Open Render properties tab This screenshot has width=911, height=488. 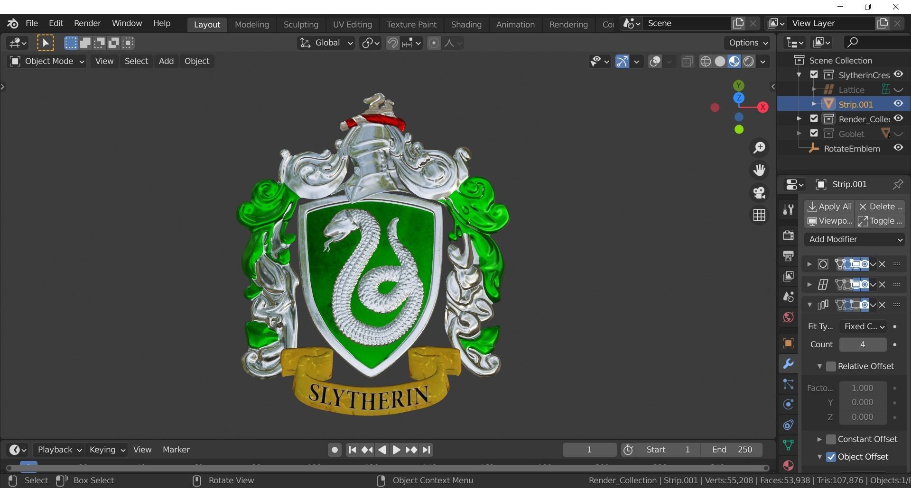788,235
